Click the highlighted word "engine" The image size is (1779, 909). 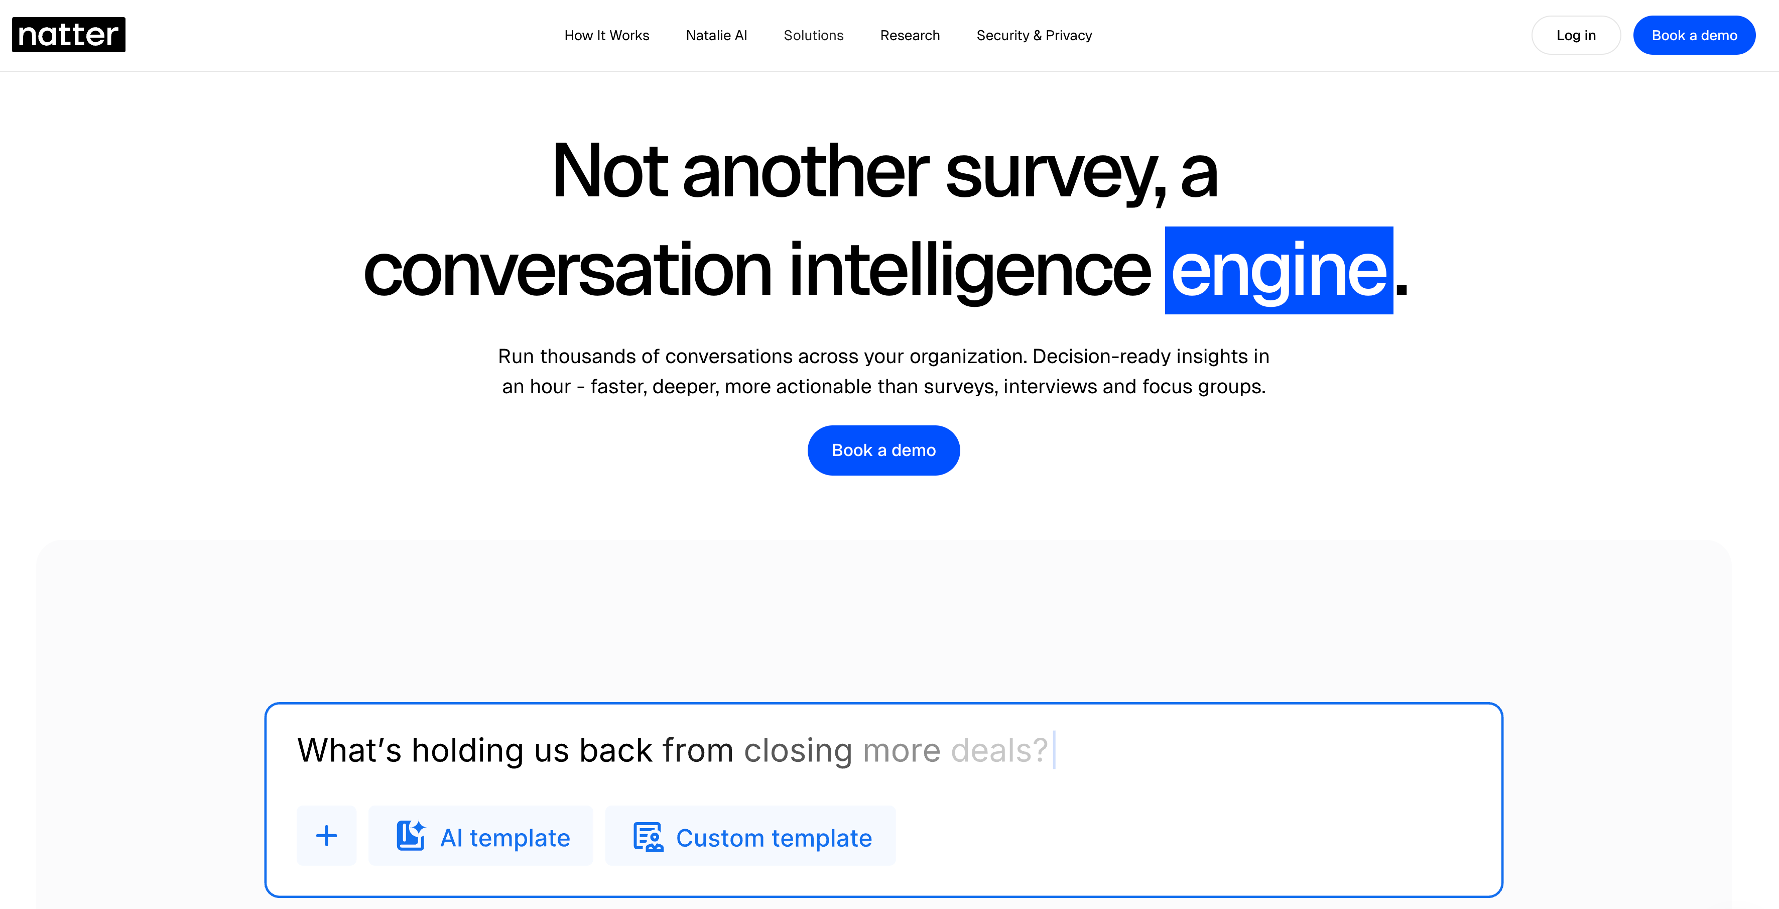coord(1279,271)
